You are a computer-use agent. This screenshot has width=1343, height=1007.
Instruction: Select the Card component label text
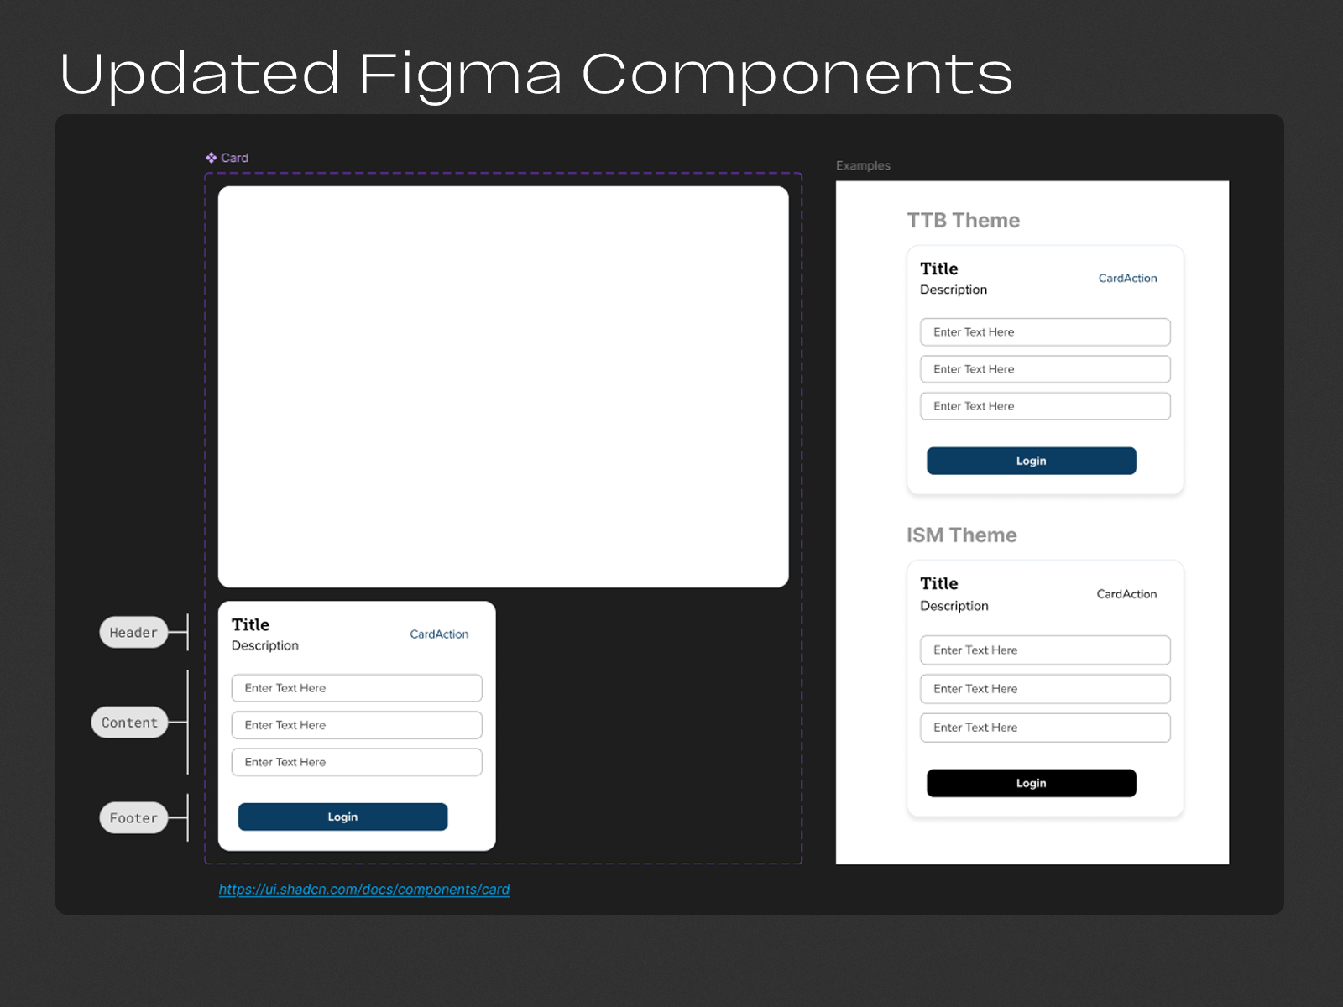(234, 157)
